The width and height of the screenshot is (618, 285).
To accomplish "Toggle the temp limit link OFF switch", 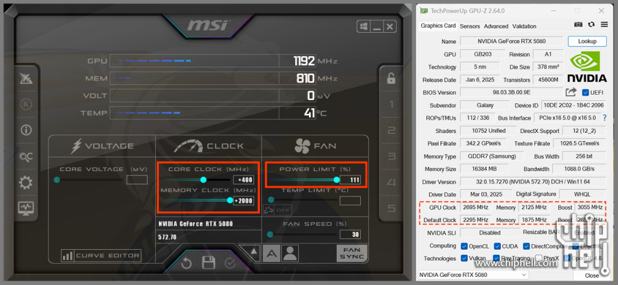I will click(278, 210).
